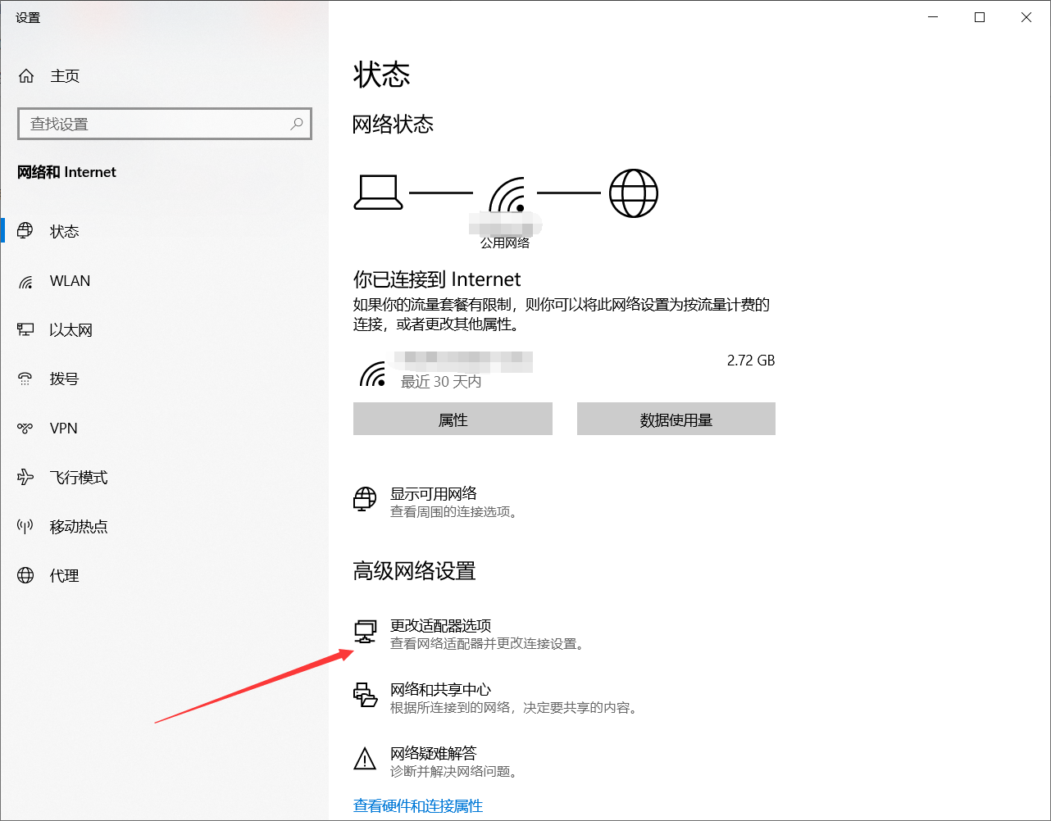Open the 查看硬件和连接属性 link
The height and width of the screenshot is (821, 1051).
pyautogui.click(x=418, y=806)
